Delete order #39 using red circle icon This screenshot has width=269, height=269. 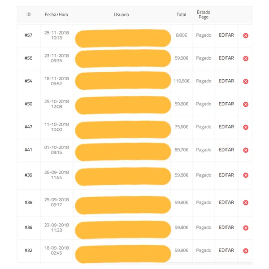coord(246,175)
